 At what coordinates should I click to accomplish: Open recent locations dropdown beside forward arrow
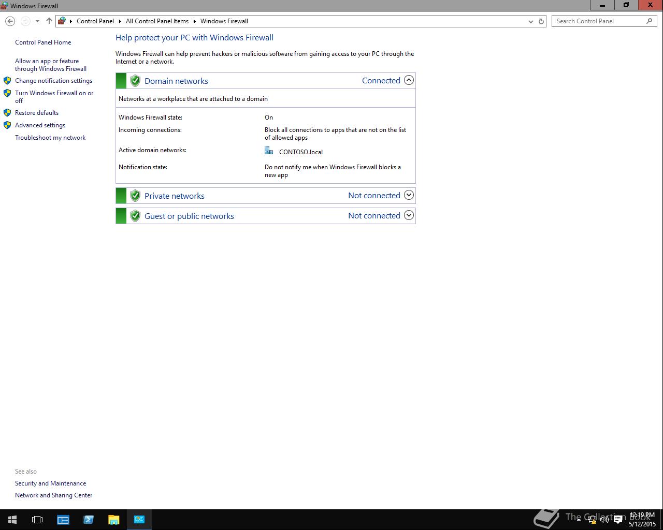[37, 21]
